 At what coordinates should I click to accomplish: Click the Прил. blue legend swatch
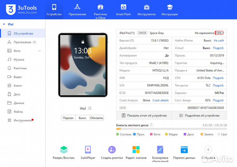[x=134, y=134]
